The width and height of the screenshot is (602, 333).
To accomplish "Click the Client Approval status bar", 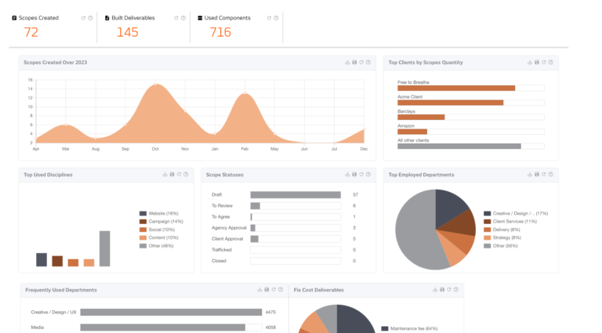I will [x=255, y=239].
